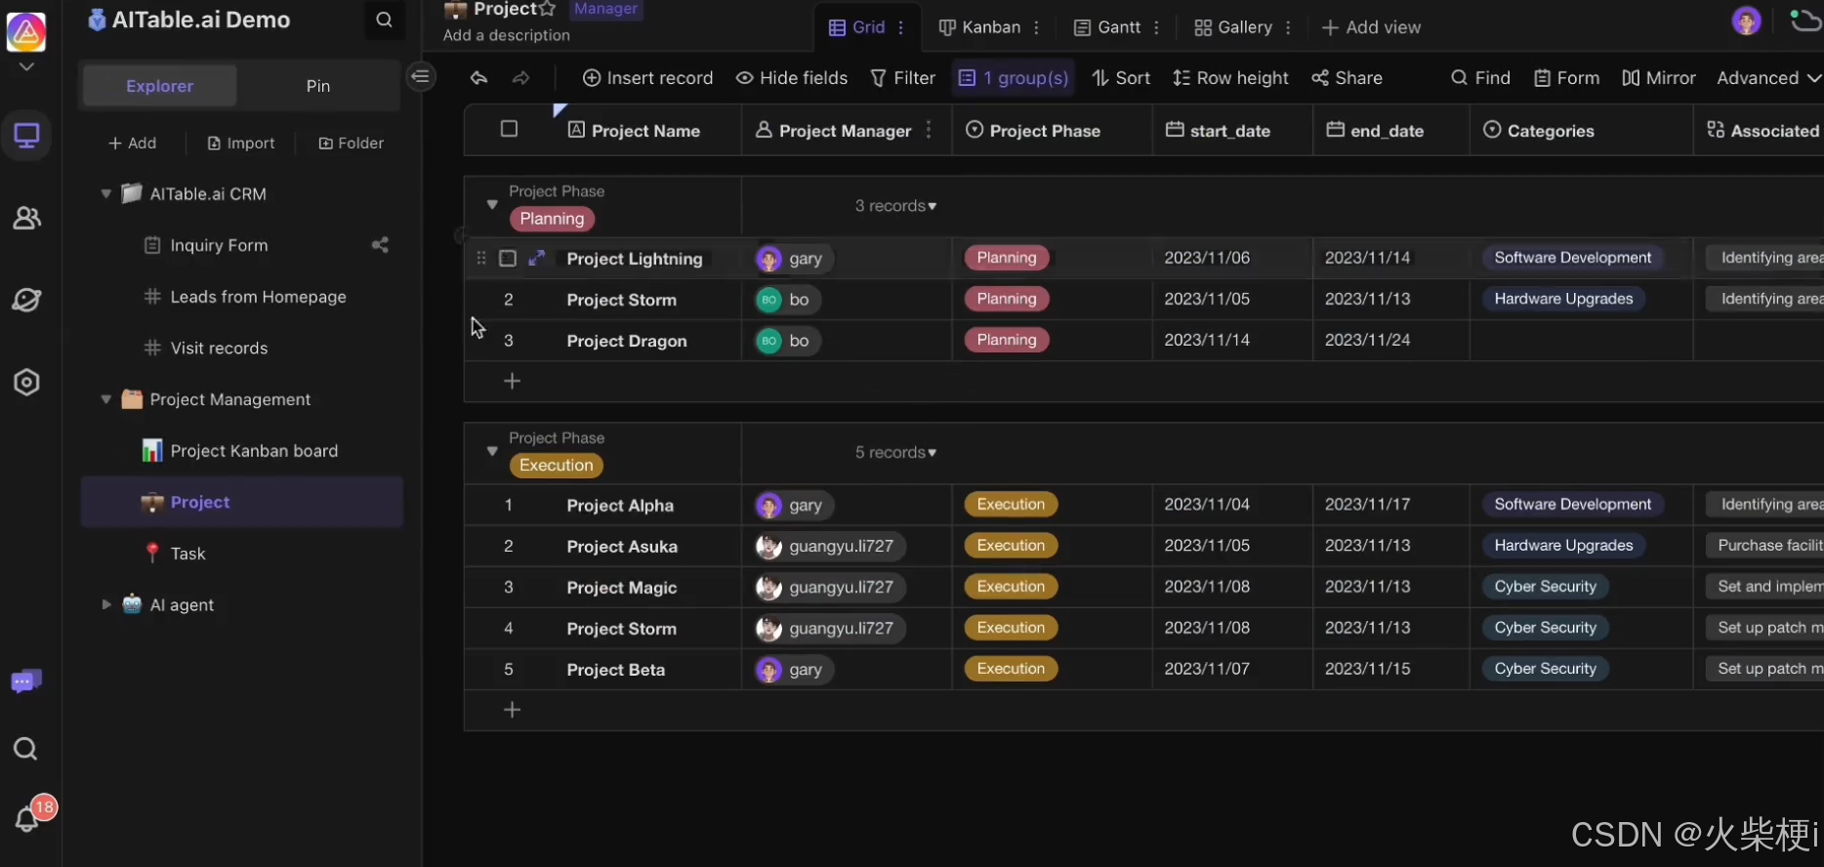
Task: Collapse the Planning group
Action: 492,205
